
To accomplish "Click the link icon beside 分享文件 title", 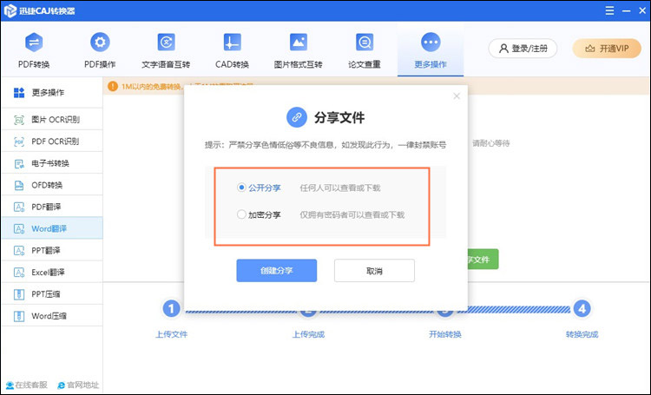I will coord(297,117).
